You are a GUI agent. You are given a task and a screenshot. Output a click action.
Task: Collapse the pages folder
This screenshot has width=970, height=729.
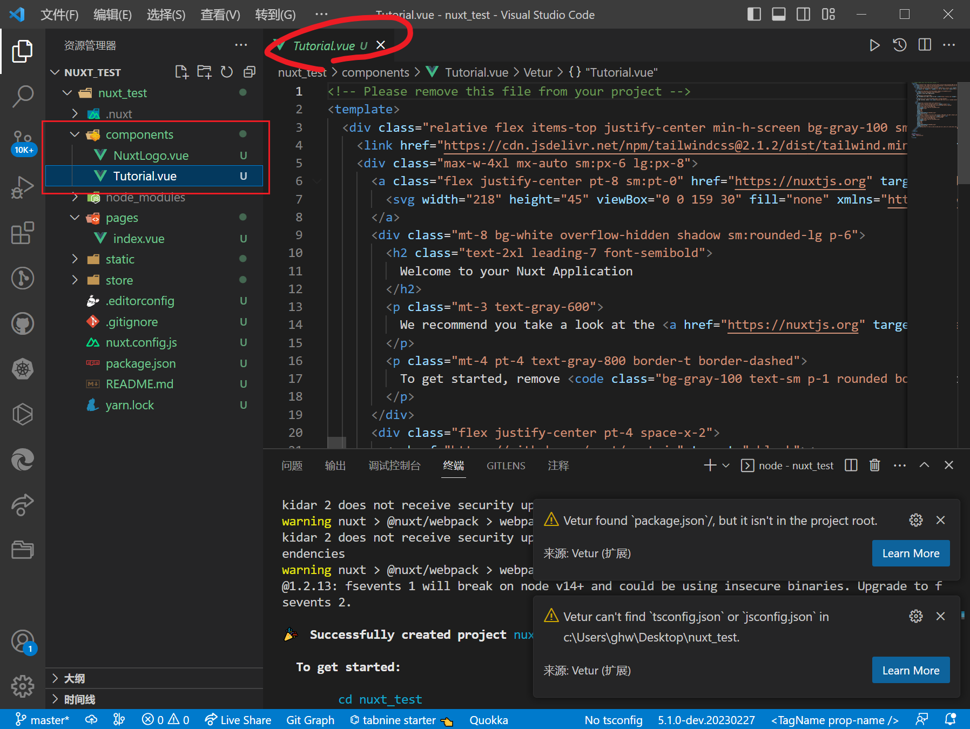pyautogui.click(x=75, y=218)
